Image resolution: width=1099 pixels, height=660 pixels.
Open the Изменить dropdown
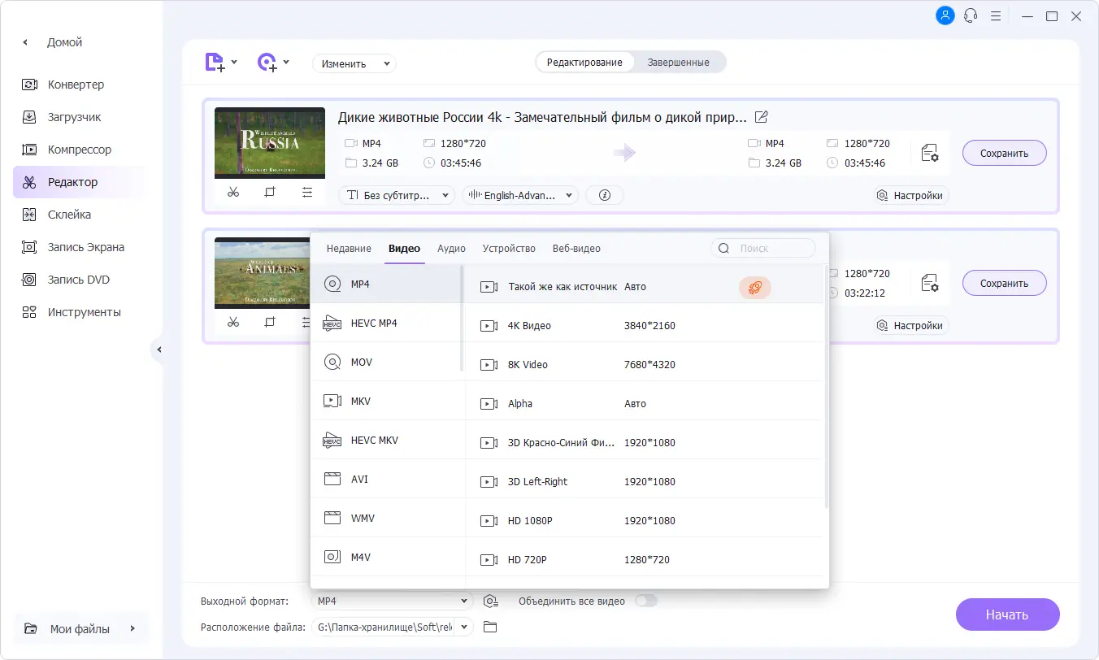point(354,63)
